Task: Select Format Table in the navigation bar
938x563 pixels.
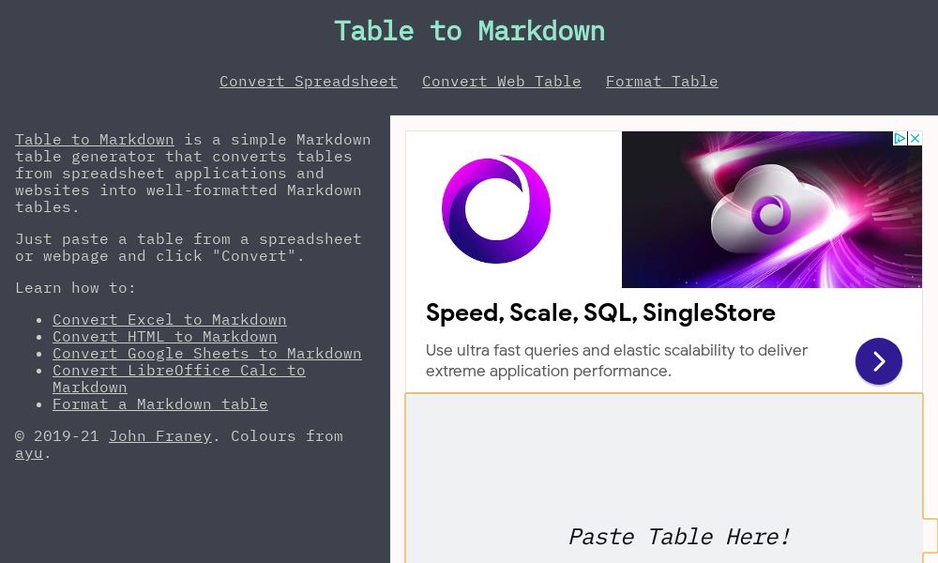Action: [662, 81]
